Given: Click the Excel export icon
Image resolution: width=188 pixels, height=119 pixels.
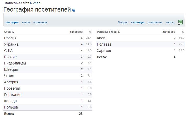Looking at the screenshot, I should click(180, 22).
